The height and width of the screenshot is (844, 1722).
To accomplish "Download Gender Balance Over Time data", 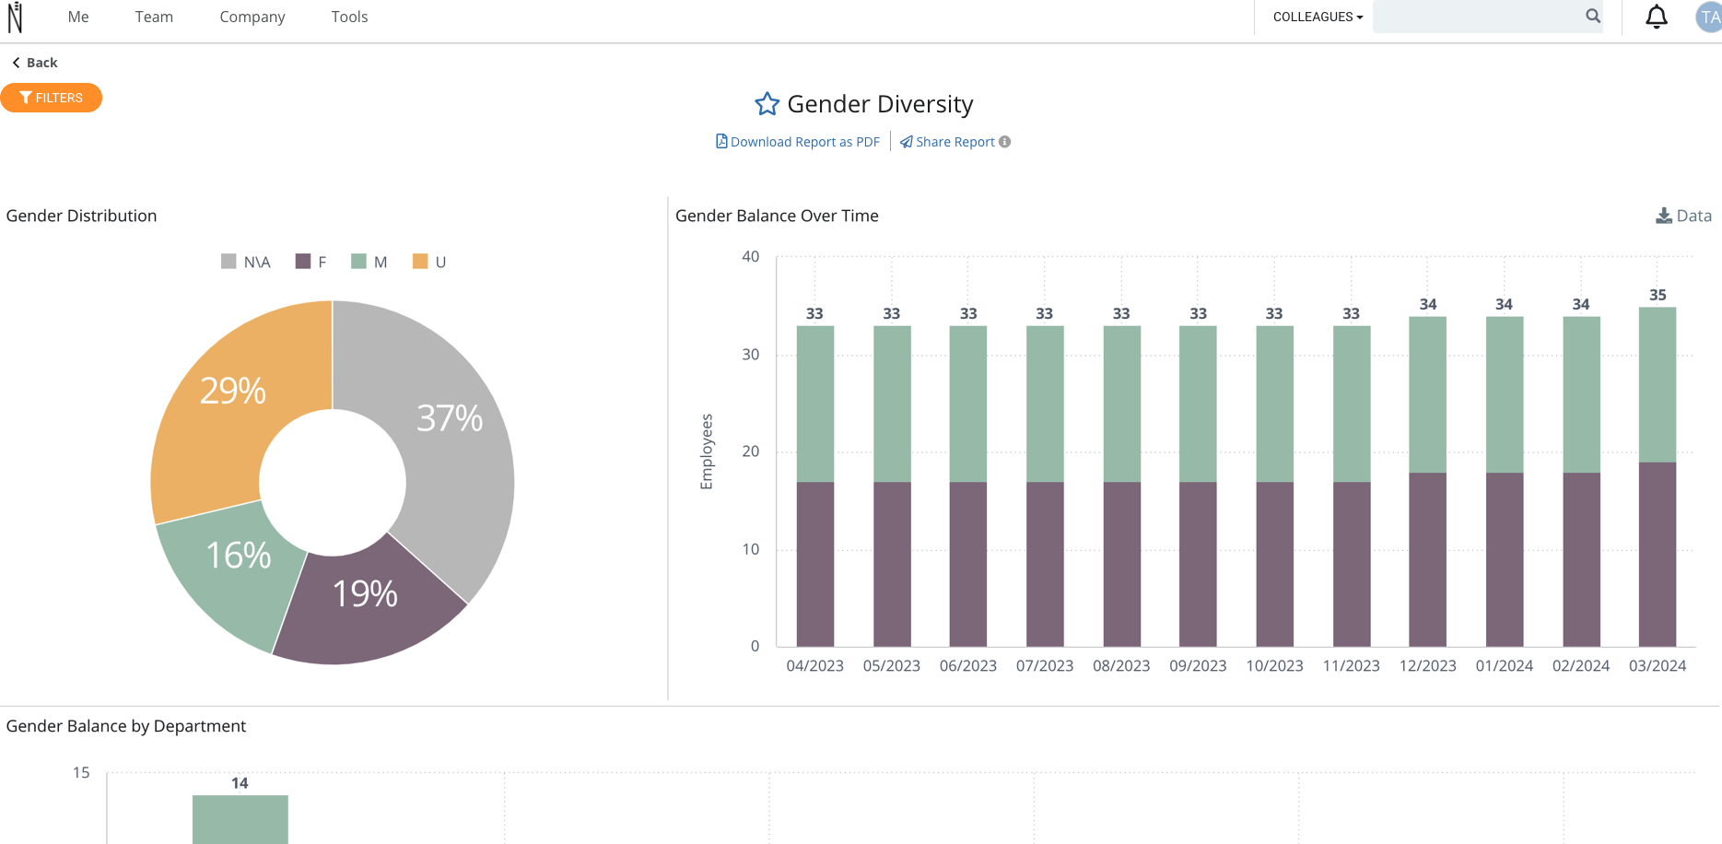I will [x=1683, y=216].
